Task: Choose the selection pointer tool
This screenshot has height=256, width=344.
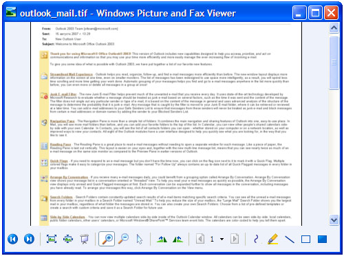Action: pyautogui.click(x=140, y=240)
